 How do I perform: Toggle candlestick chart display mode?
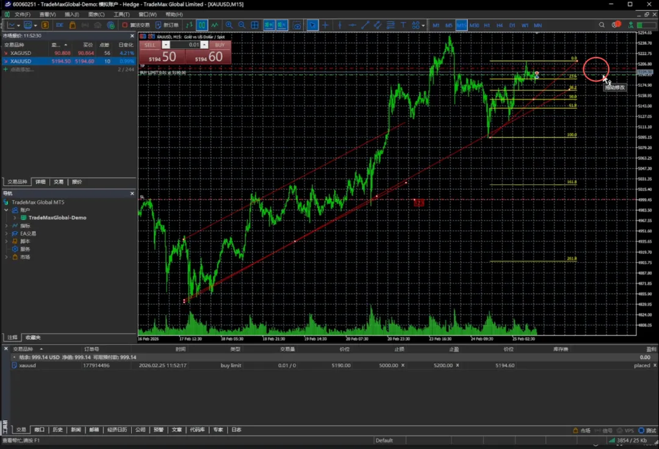coord(201,25)
